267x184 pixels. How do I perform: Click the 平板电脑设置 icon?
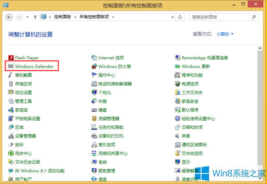click(x=11, y=119)
